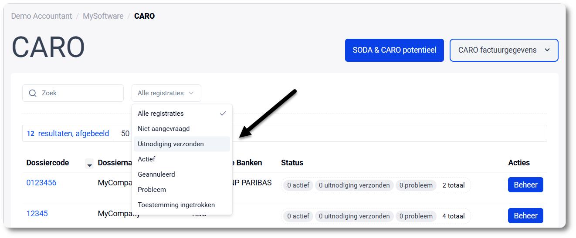Image resolution: width=576 pixels, height=238 pixels.
Task: Click SODA & CARO potentieel button
Action: tap(394, 50)
